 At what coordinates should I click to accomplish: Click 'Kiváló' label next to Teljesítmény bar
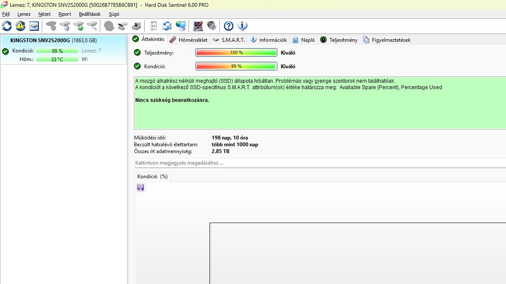288,53
